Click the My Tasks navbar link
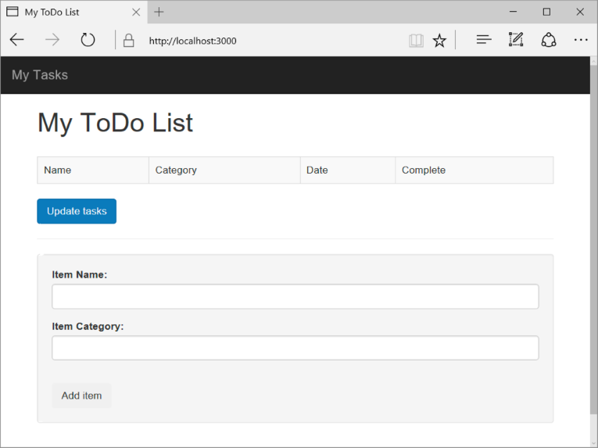Screen dimensions: 598x448 40,75
